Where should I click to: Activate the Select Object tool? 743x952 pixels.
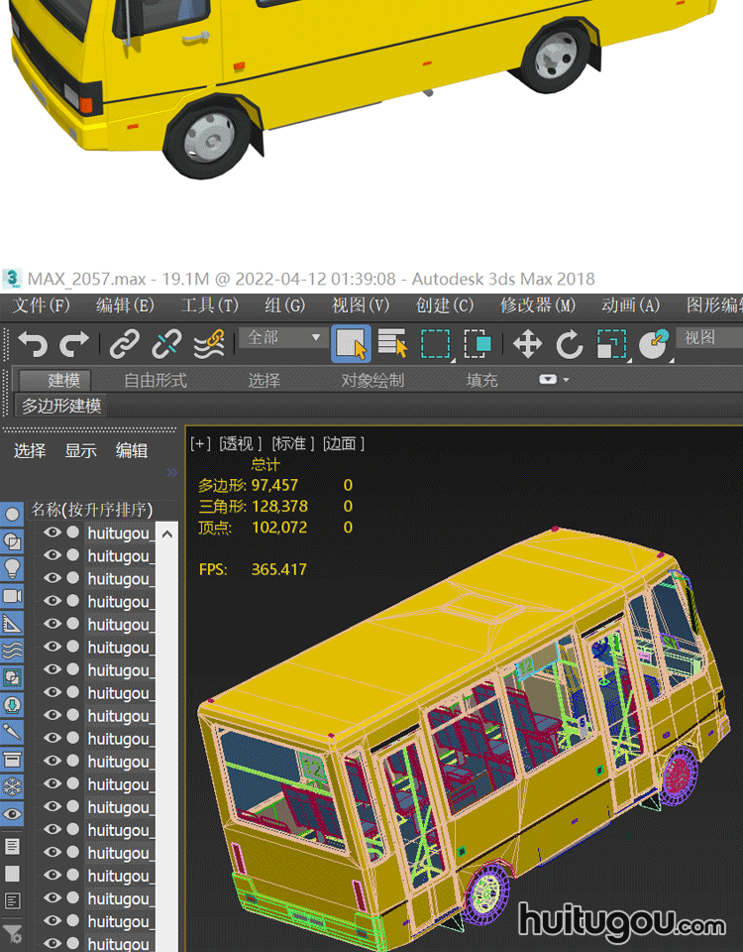(351, 344)
